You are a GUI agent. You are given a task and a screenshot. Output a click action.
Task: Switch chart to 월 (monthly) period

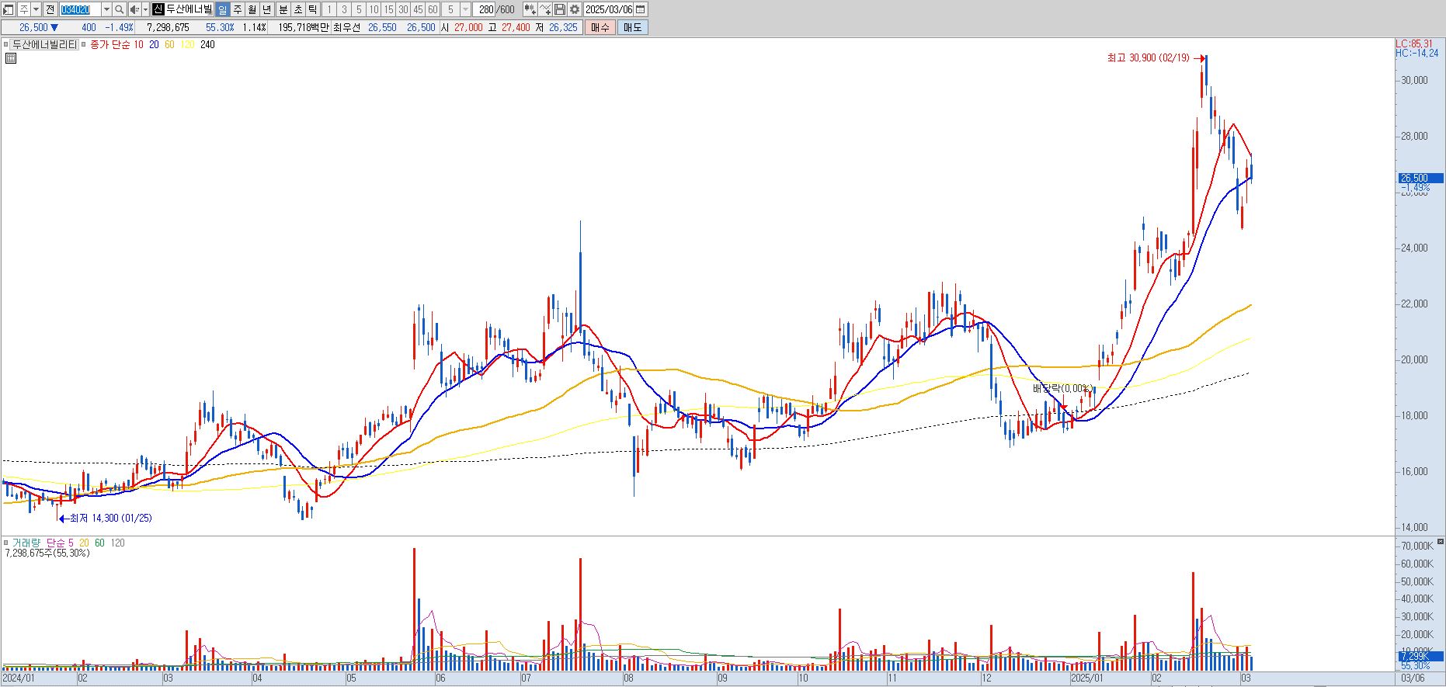[252, 9]
